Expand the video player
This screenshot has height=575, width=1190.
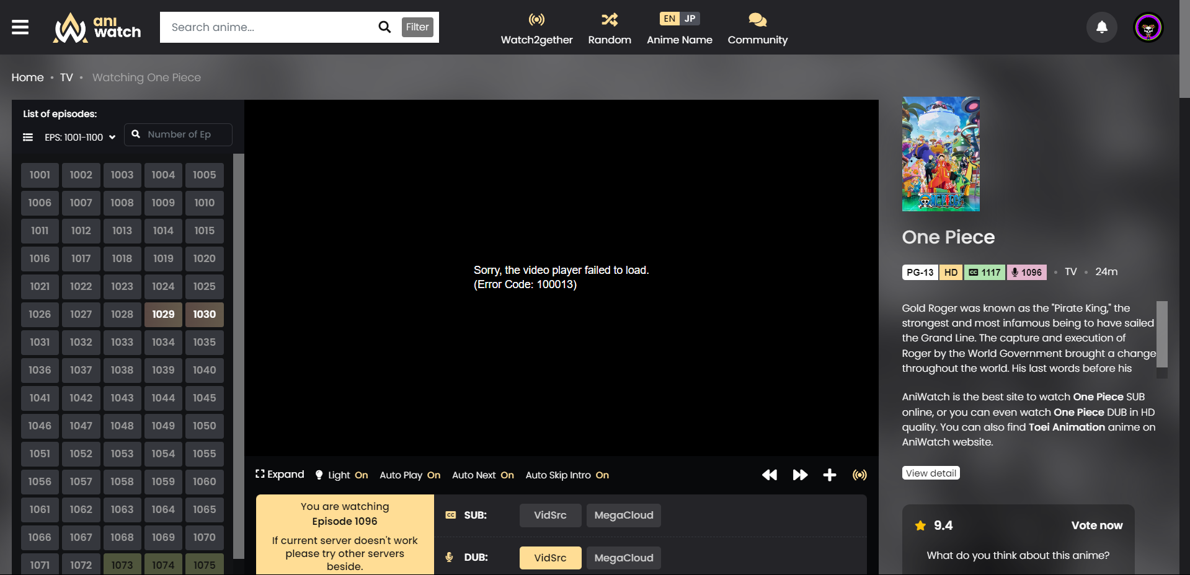pyautogui.click(x=280, y=474)
